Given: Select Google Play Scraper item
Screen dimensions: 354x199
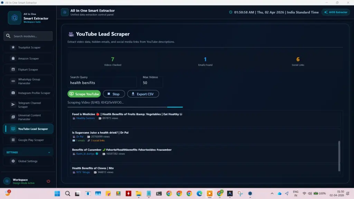Looking at the screenshot, I should click(x=28, y=140).
